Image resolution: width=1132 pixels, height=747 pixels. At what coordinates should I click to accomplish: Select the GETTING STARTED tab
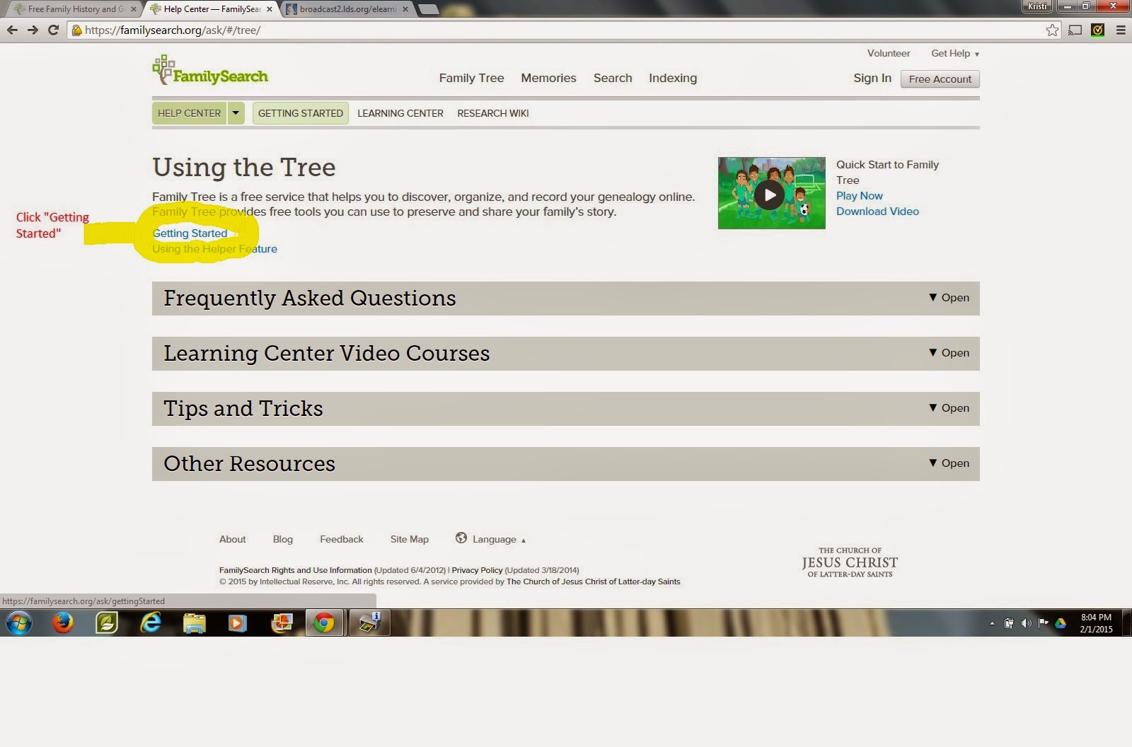[301, 113]
